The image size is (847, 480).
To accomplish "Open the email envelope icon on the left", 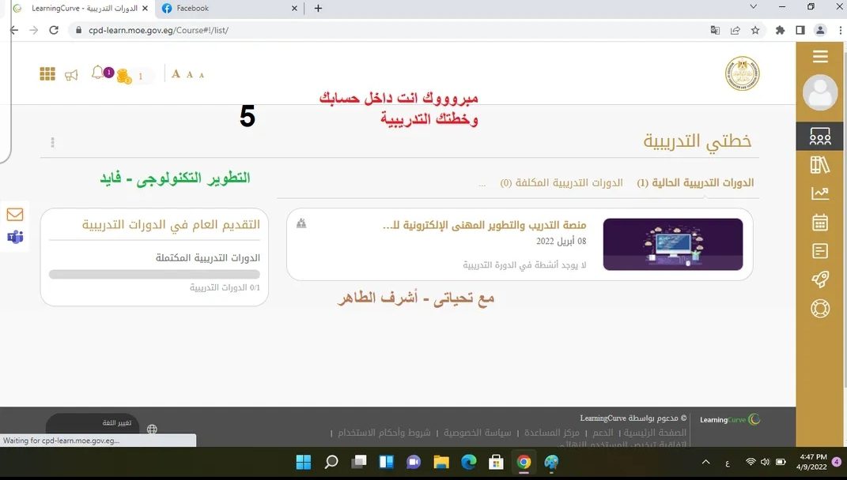I will [x=15, y=213].
